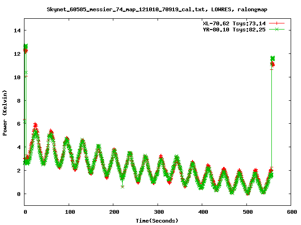Select legend entry XL-70.62 Tsys:73.14

pos(234,23)
